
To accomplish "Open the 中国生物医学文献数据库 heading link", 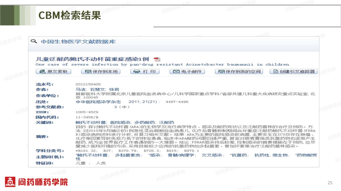I will click(78, 42).
